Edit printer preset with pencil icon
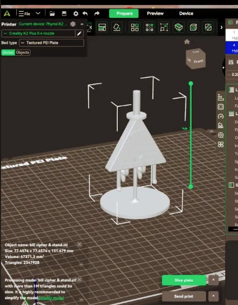 (80, 34)
